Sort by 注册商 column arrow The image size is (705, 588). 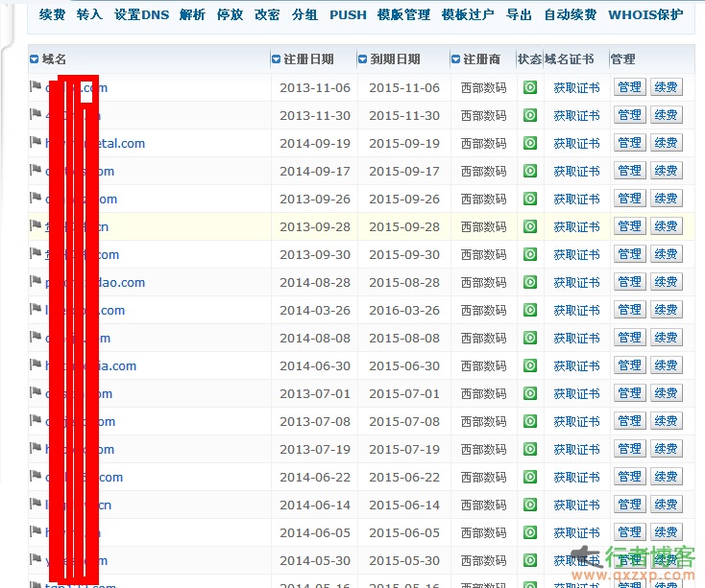(x=455, y=59)
